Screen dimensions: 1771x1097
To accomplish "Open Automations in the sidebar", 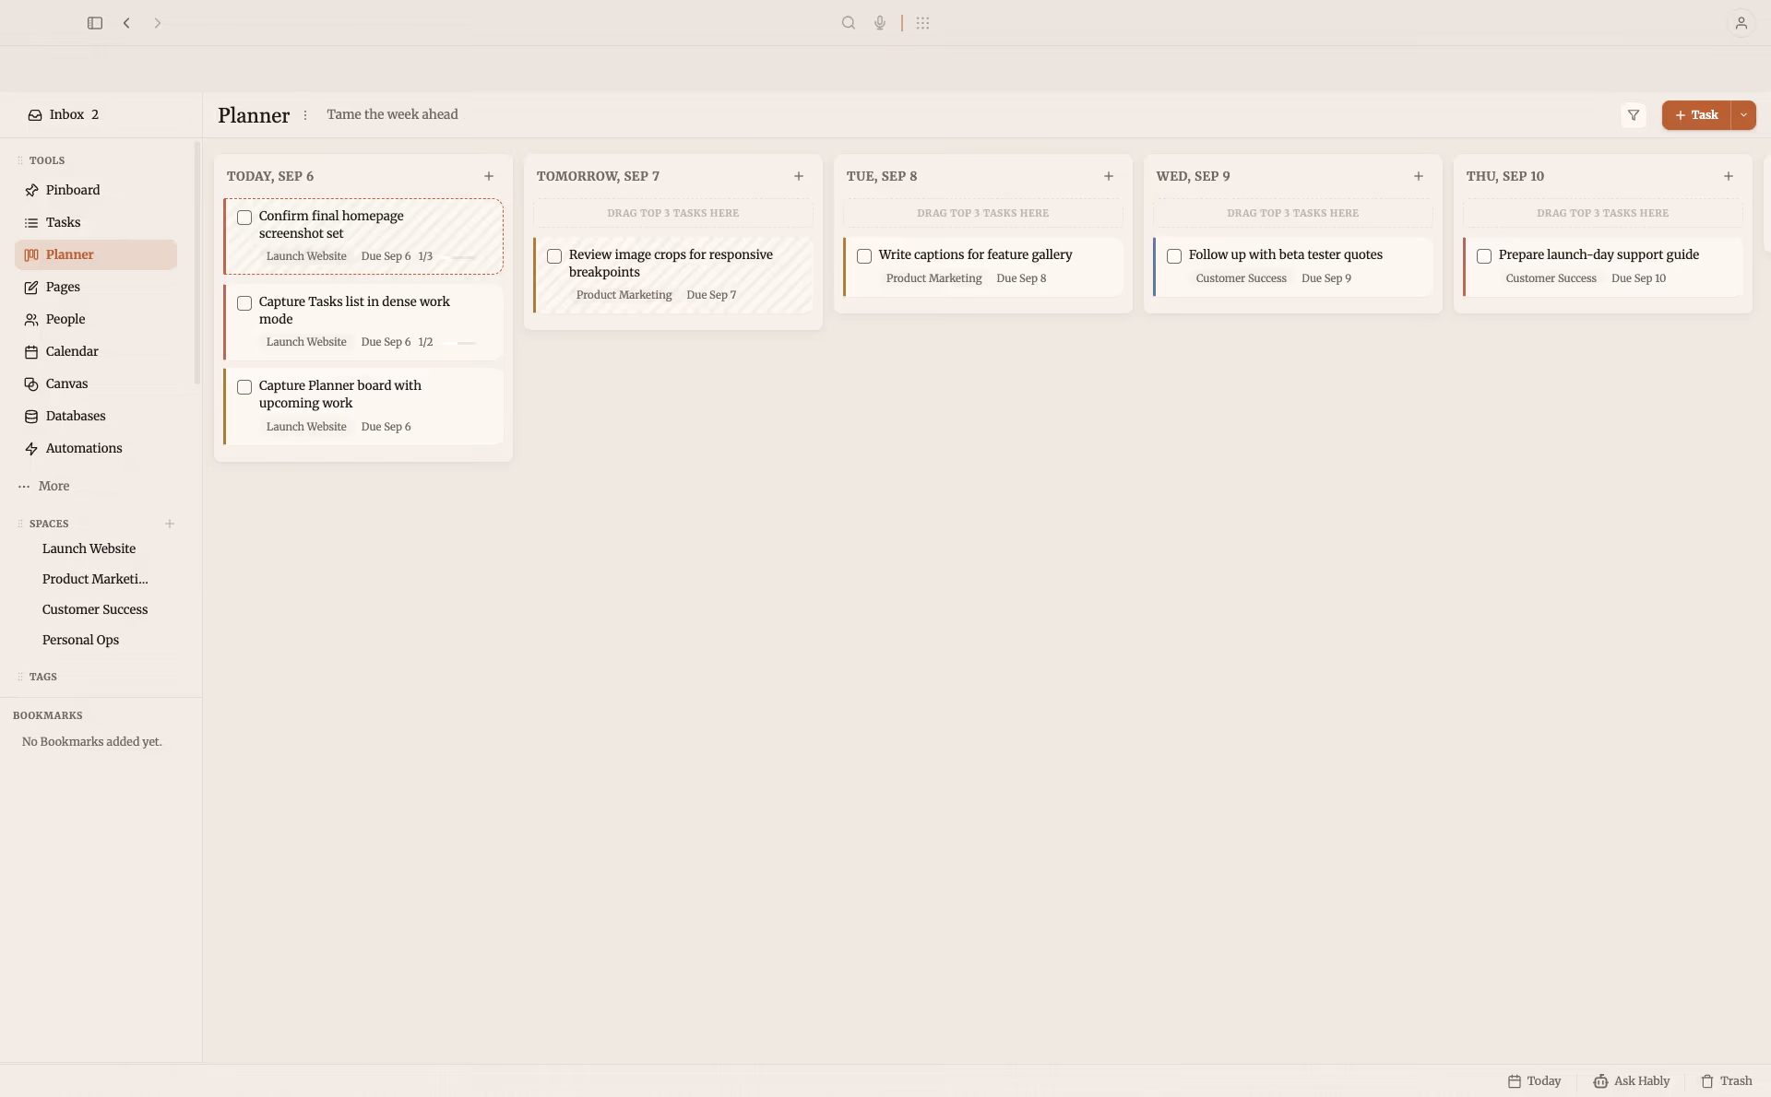I will (x=96, y=448).
